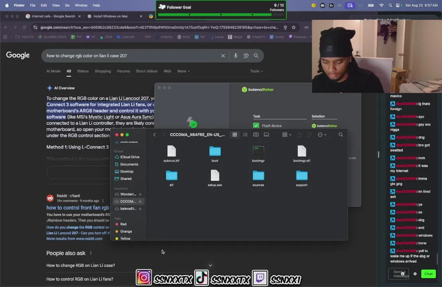Switch to the AI Mode search tab
442x287 pixels.
point(53,71)
